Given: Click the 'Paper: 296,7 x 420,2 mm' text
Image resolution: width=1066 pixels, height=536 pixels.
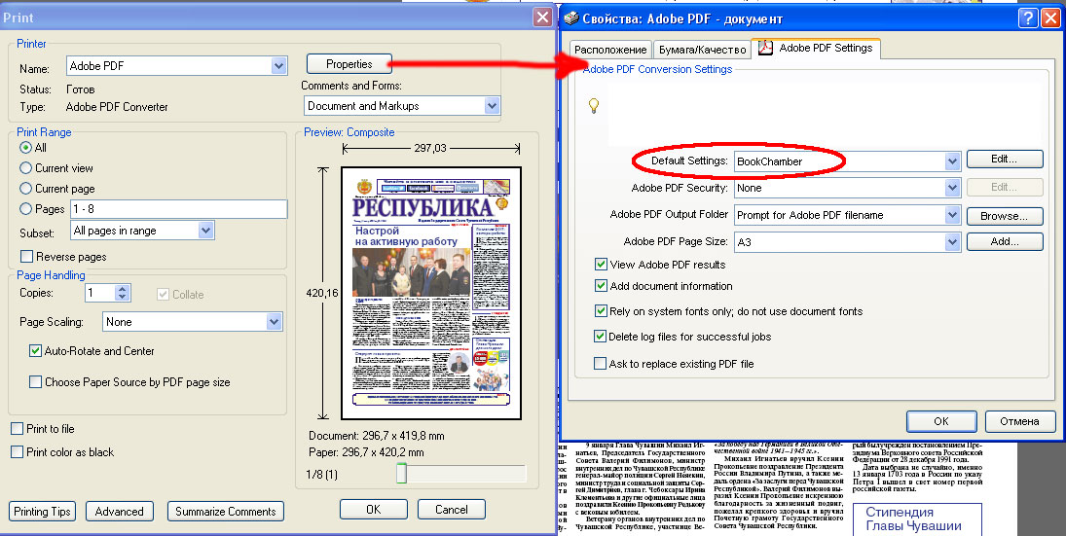Looking at the screenshot, I should click(366, 451).
